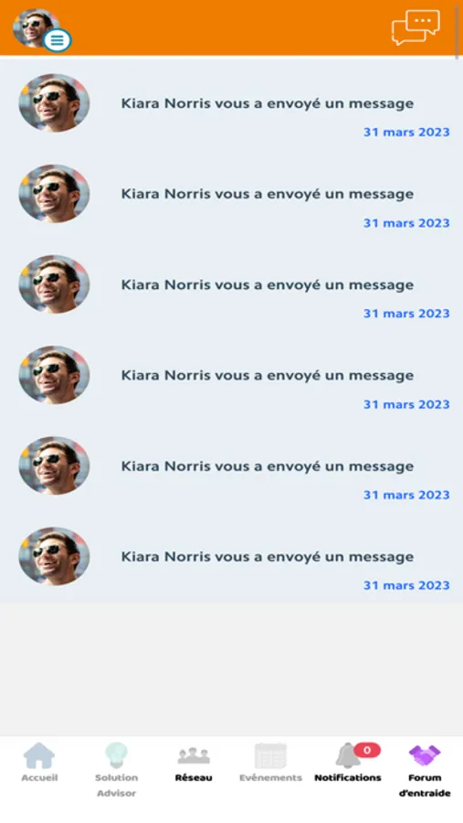Image resolution: width=463 pixels, height=823 pixels.
Task: Open Solution Advisor lightbulb icon
Action: point(116,755)
